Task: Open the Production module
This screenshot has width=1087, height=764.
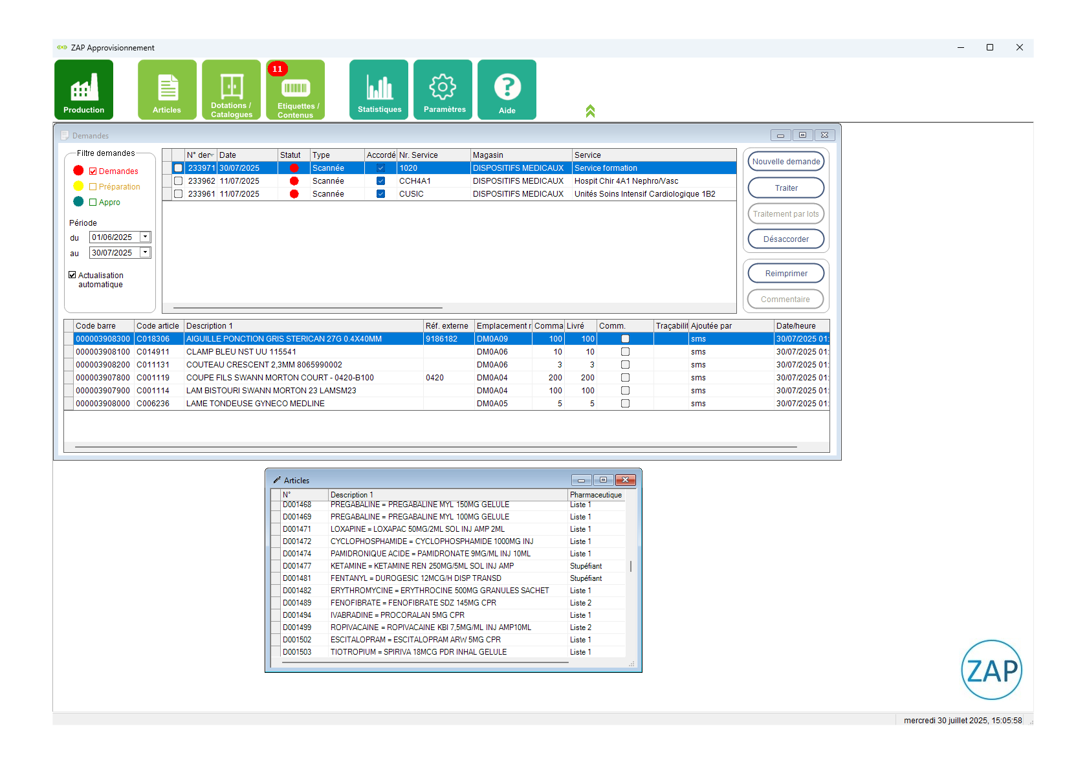Action: pyautogui.click(x=83, y=90)
